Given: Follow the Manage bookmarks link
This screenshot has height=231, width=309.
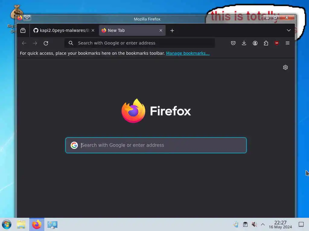Looking at the screenshot, I should 188,53.
